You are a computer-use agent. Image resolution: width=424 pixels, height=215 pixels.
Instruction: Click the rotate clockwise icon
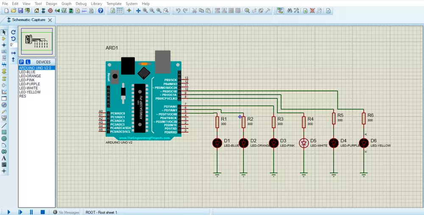click(13, 32)
